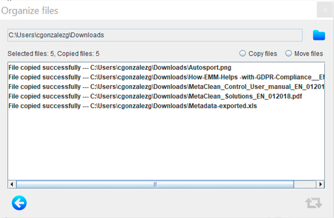Click the horizontal scrollbar thumb
This screenshot has height=218, width=334.
(x=155, y=184)
